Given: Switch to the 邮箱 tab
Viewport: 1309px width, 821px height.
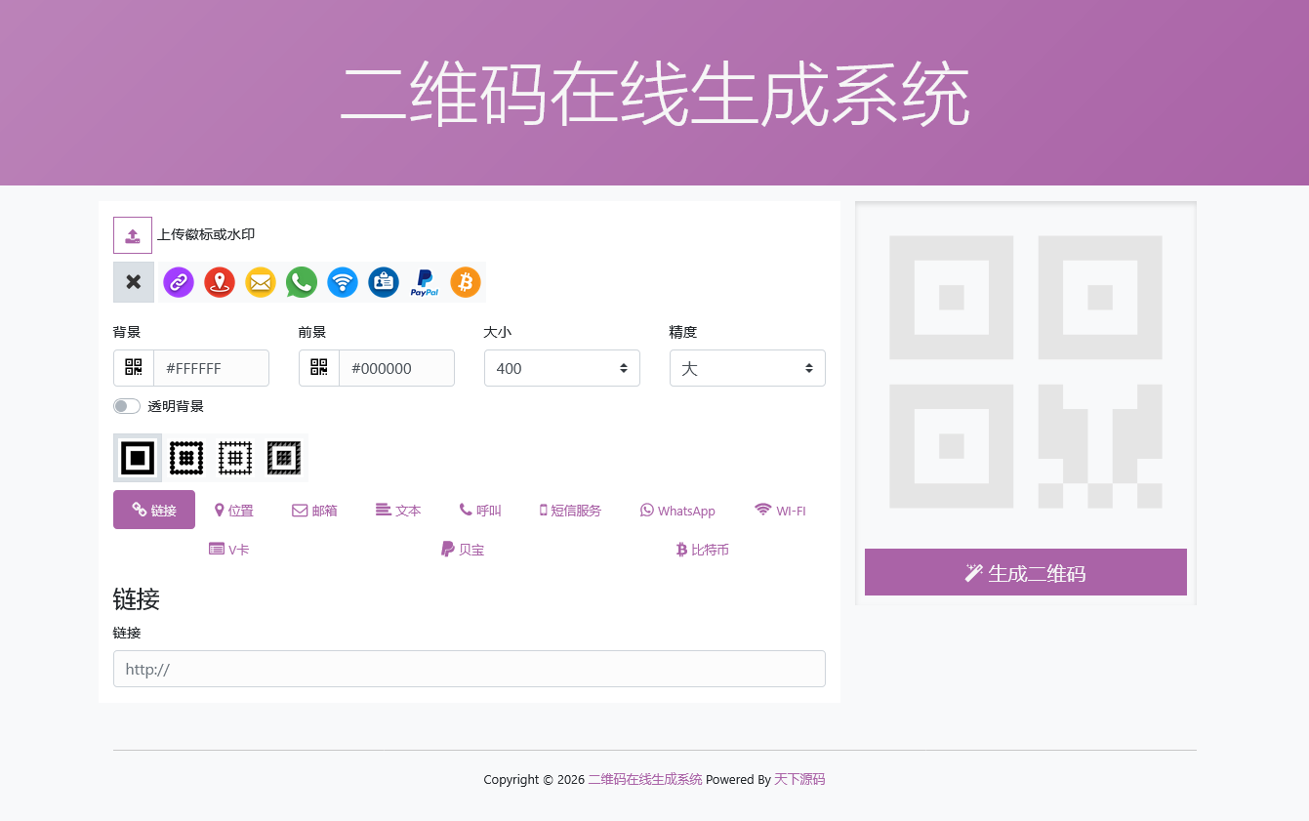Looking at the screenshot, I should [x=314, y=510].
